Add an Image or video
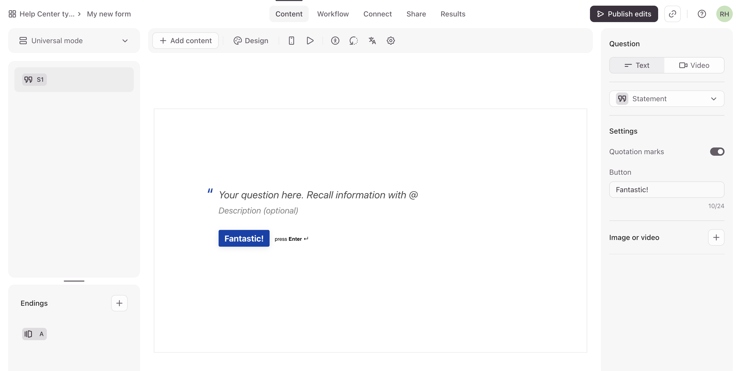741x371 pixels. pos(716,237)
